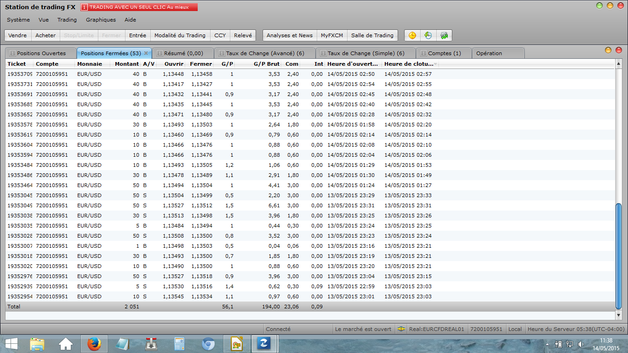The width and height of the screenshot is (628, 353).
Task: Select the row with opening price 1,13448
Action: pos(310,74)
